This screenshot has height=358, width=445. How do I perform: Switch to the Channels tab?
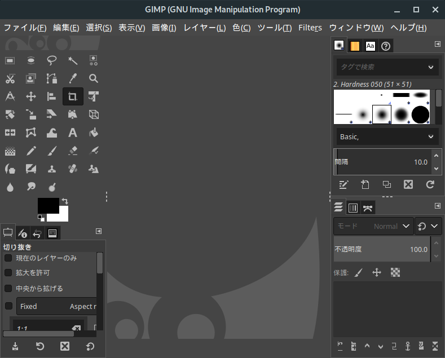[x=353, y=208]
